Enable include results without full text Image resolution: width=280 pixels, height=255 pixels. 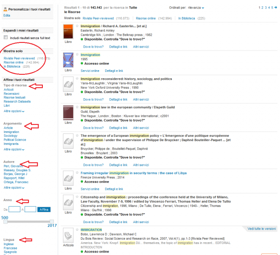tap(6, 37)
